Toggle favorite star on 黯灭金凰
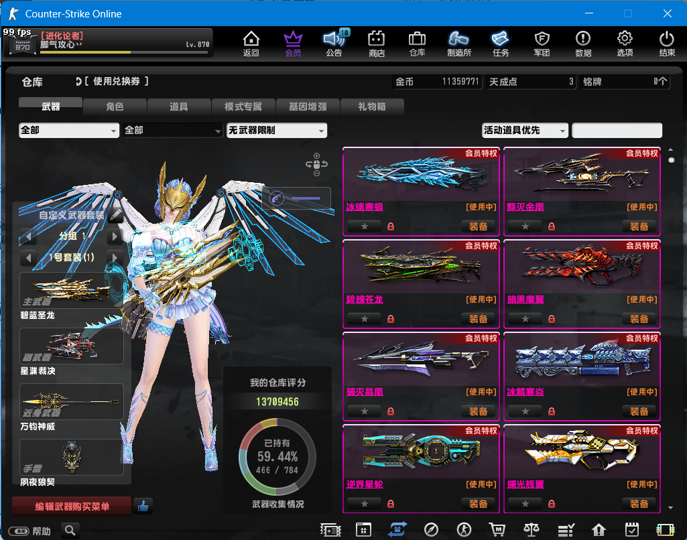This screenshot has width=687, height=540. [x=525, y=226]
